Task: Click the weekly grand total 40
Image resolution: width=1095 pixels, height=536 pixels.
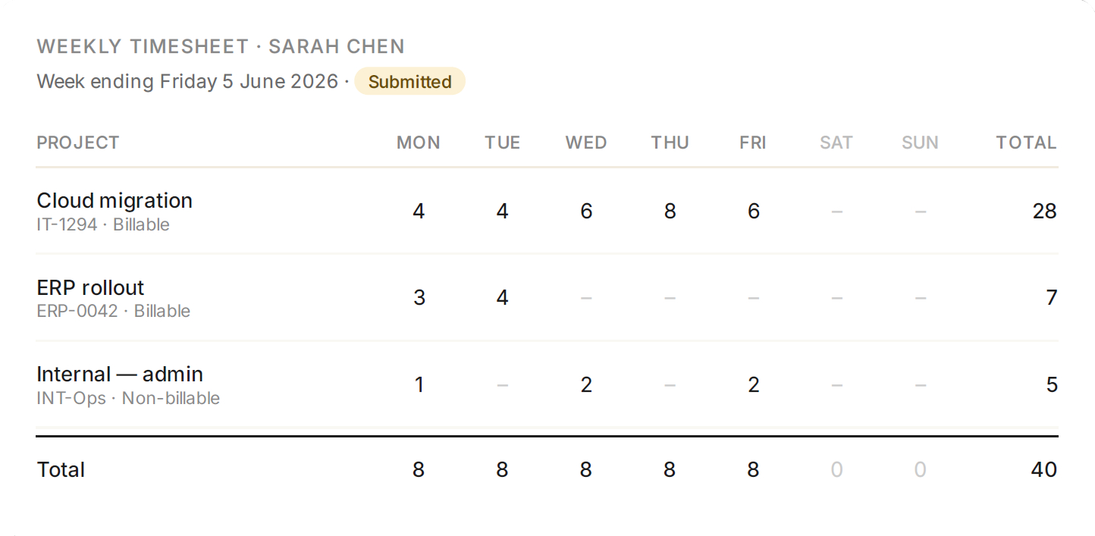Action: pos(1044,470)
